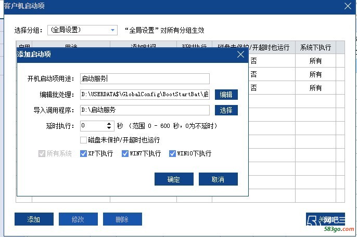This screenshot has width=357, height=237.
Task: Decrease the 延时执行 seconds value
Action: click(109, 128)
